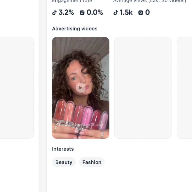Click the video caption text about Kiko glosses
Viewport: 192px width, 192px height.
81,127
